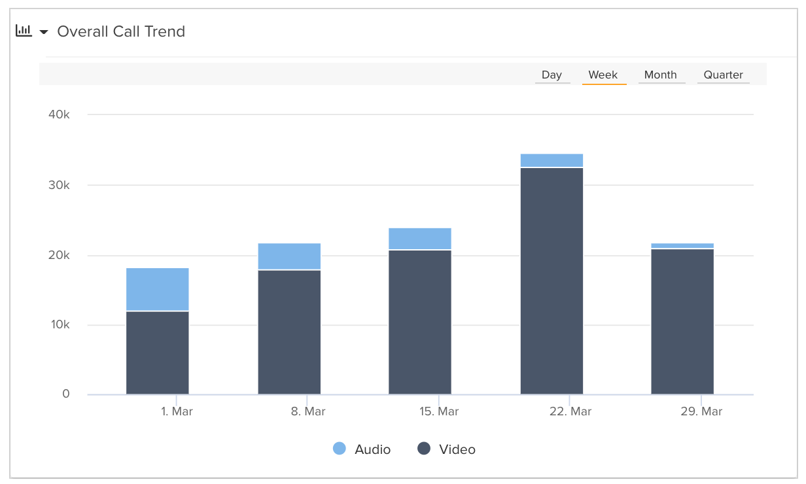
Task: Click the Video bar for 29. Mar
Action: click(x=682, y=322)
